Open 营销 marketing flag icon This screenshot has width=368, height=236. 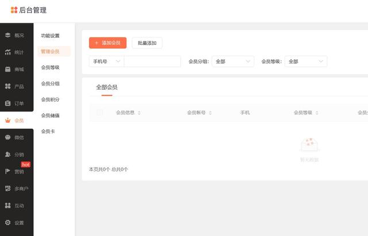(7, 172)
